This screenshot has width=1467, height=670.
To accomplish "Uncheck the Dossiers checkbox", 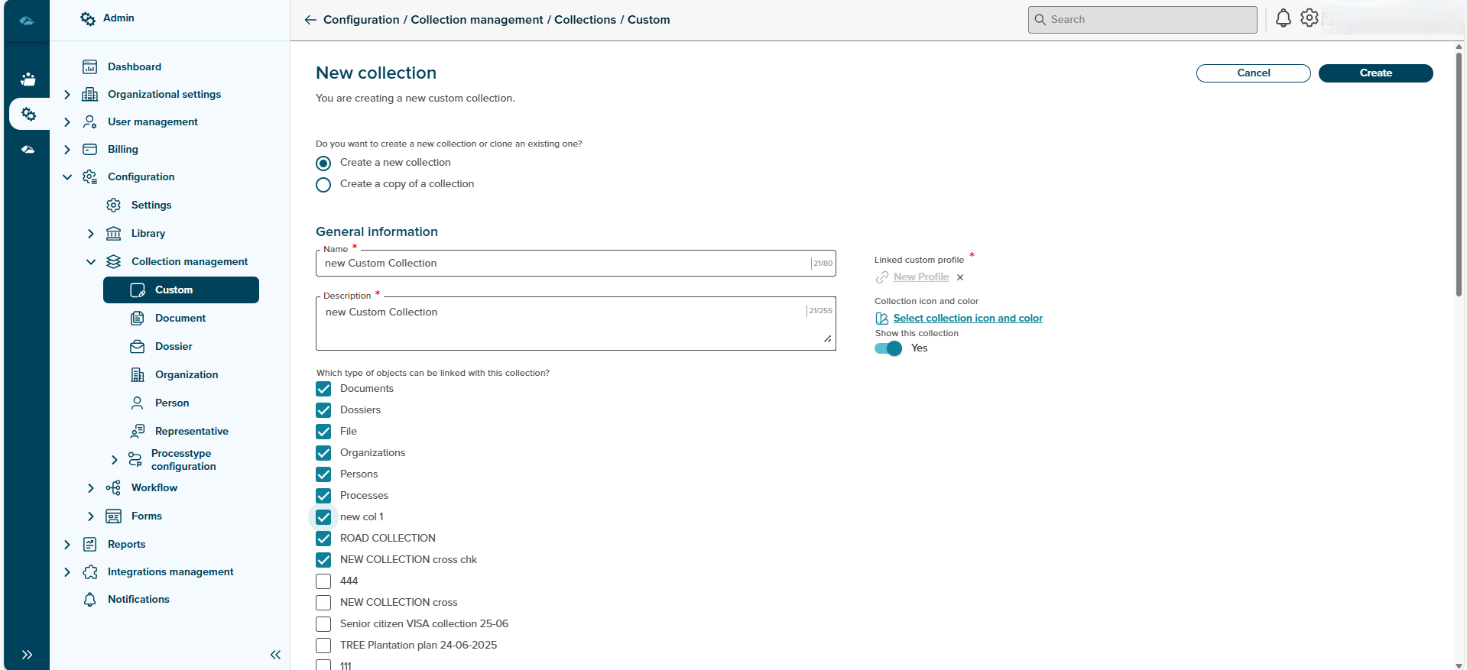I will pyautogui.click(x=323, y=410).
